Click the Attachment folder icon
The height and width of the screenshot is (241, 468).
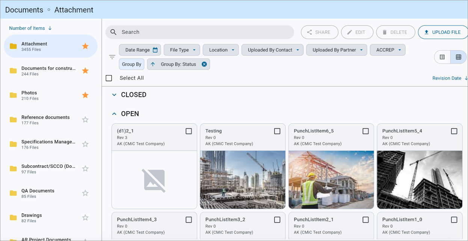pyautogui.click(x=13, y=46)
